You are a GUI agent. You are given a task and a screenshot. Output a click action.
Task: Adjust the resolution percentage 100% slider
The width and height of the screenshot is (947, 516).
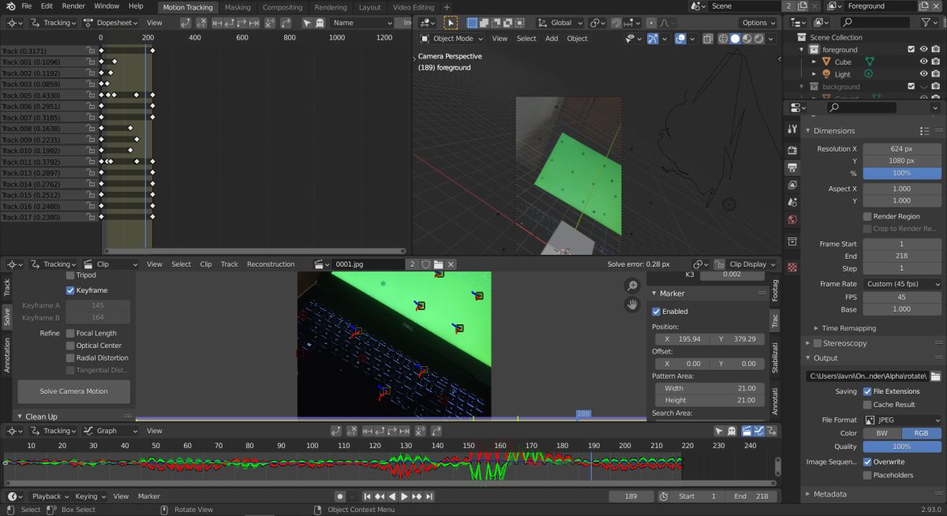tap(902, 173)
